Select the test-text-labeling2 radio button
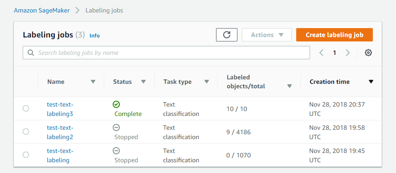Image resolution: width=396 pixels, height=173 pixels. [x=26, y=132]
